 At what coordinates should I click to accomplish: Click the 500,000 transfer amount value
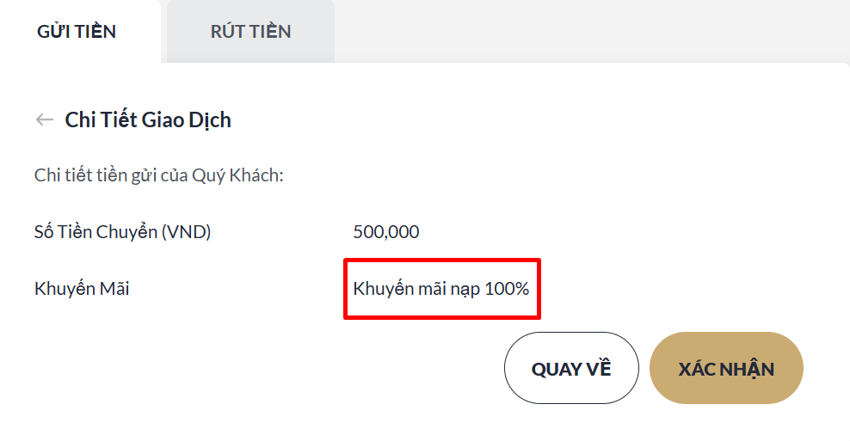coord(386,232)
